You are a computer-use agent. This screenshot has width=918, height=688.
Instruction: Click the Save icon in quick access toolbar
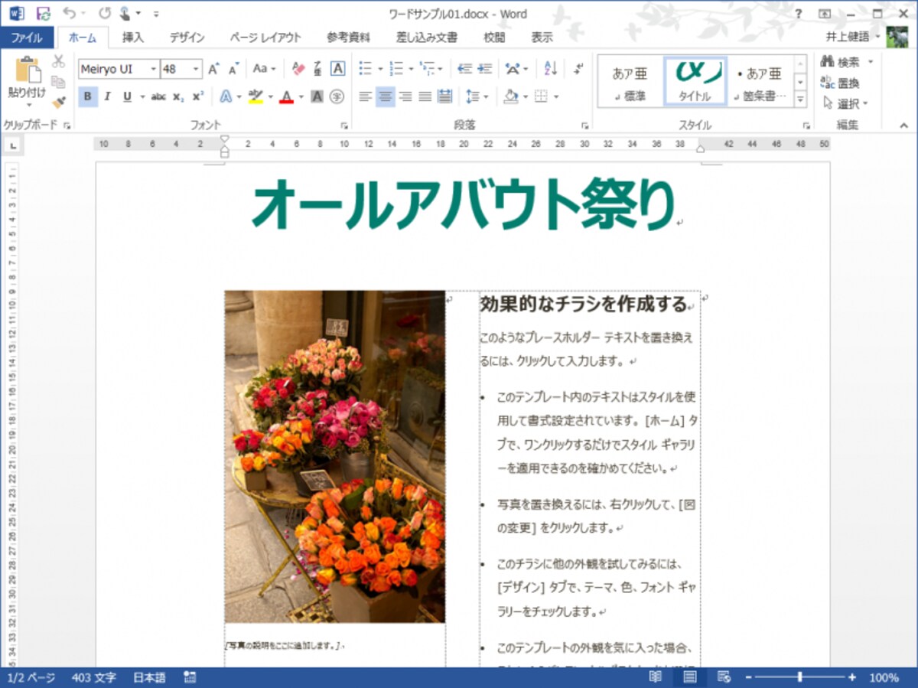[43, 13]
